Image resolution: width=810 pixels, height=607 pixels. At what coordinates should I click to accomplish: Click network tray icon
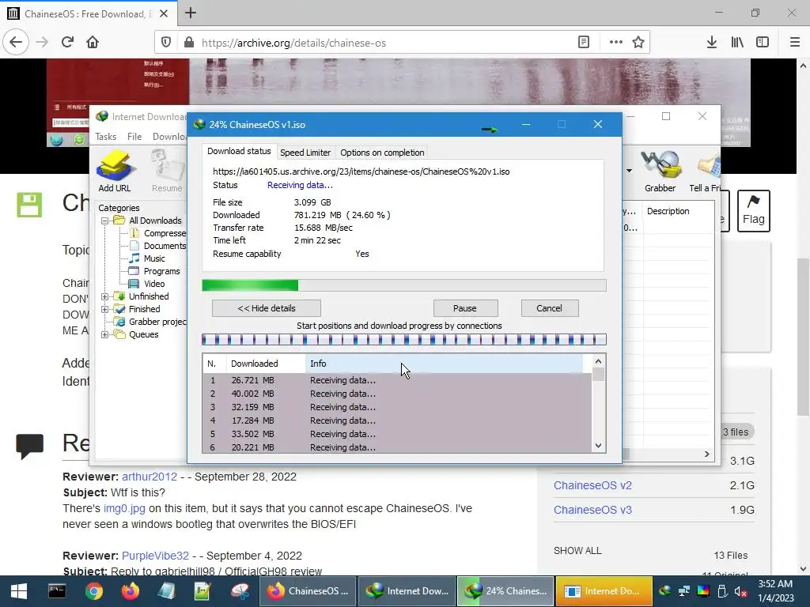click(x=684, y=591)
